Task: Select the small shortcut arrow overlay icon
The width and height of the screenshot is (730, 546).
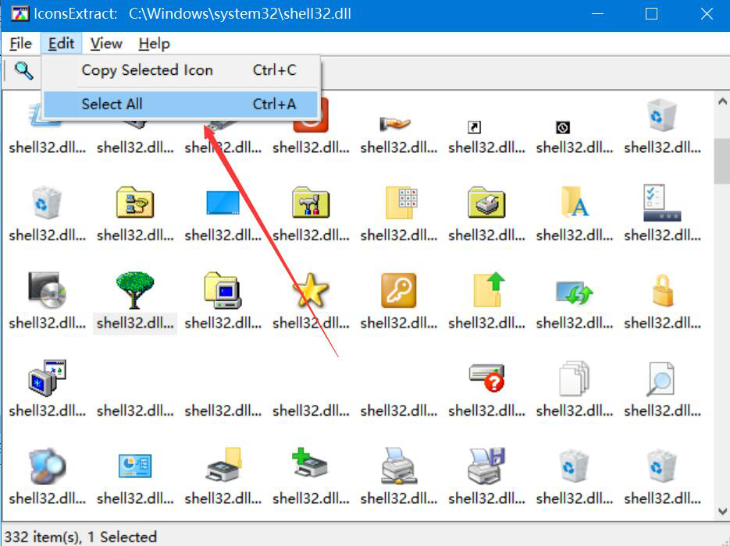Action: pos(474,127)
